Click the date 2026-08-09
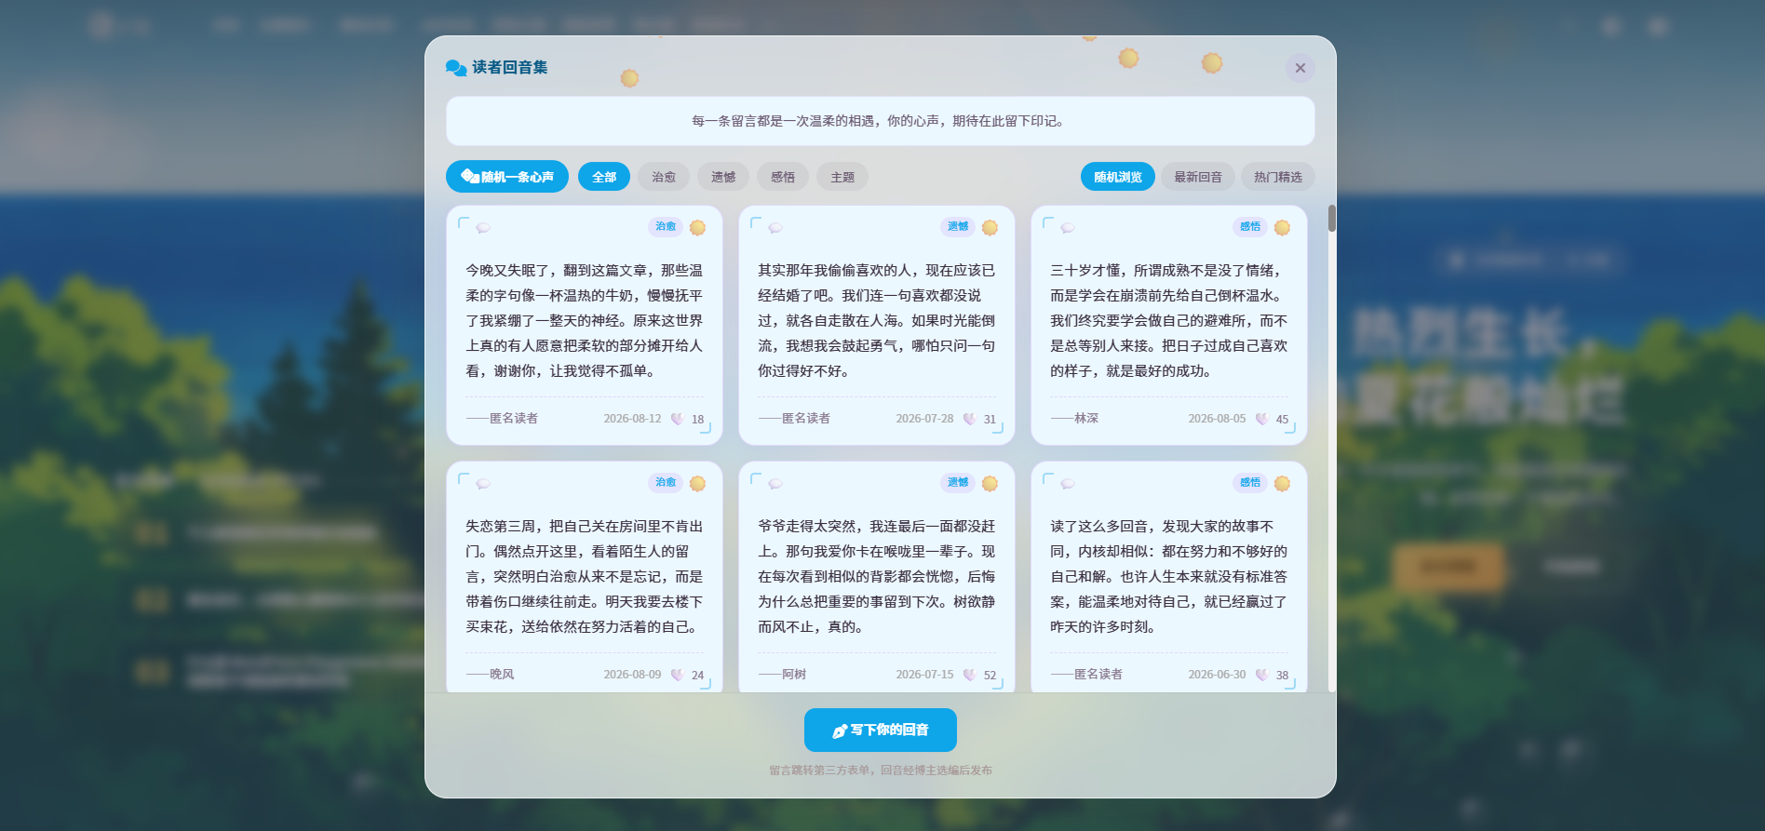Viewport: 1765px width, 831px height. (x=632, y=675)
